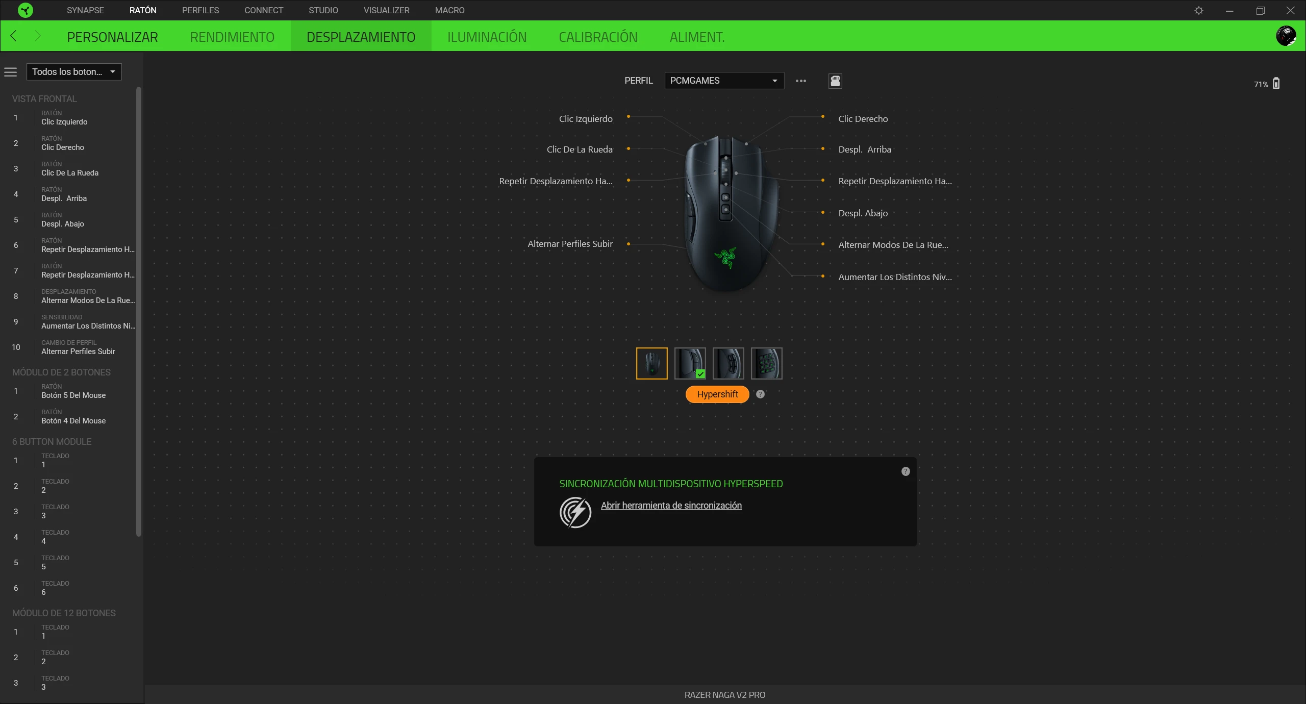The image size is (1306, 704).
Task: Go forward with the right arrow
Action: click(37, 36)
